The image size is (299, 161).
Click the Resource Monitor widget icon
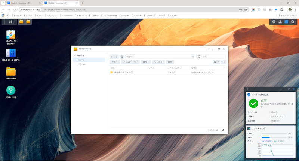pyautogui.click(x=249, y=128)
